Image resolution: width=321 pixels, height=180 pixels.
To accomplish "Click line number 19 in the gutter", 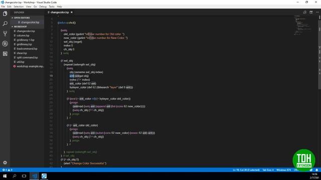I will tap(51, 76).
